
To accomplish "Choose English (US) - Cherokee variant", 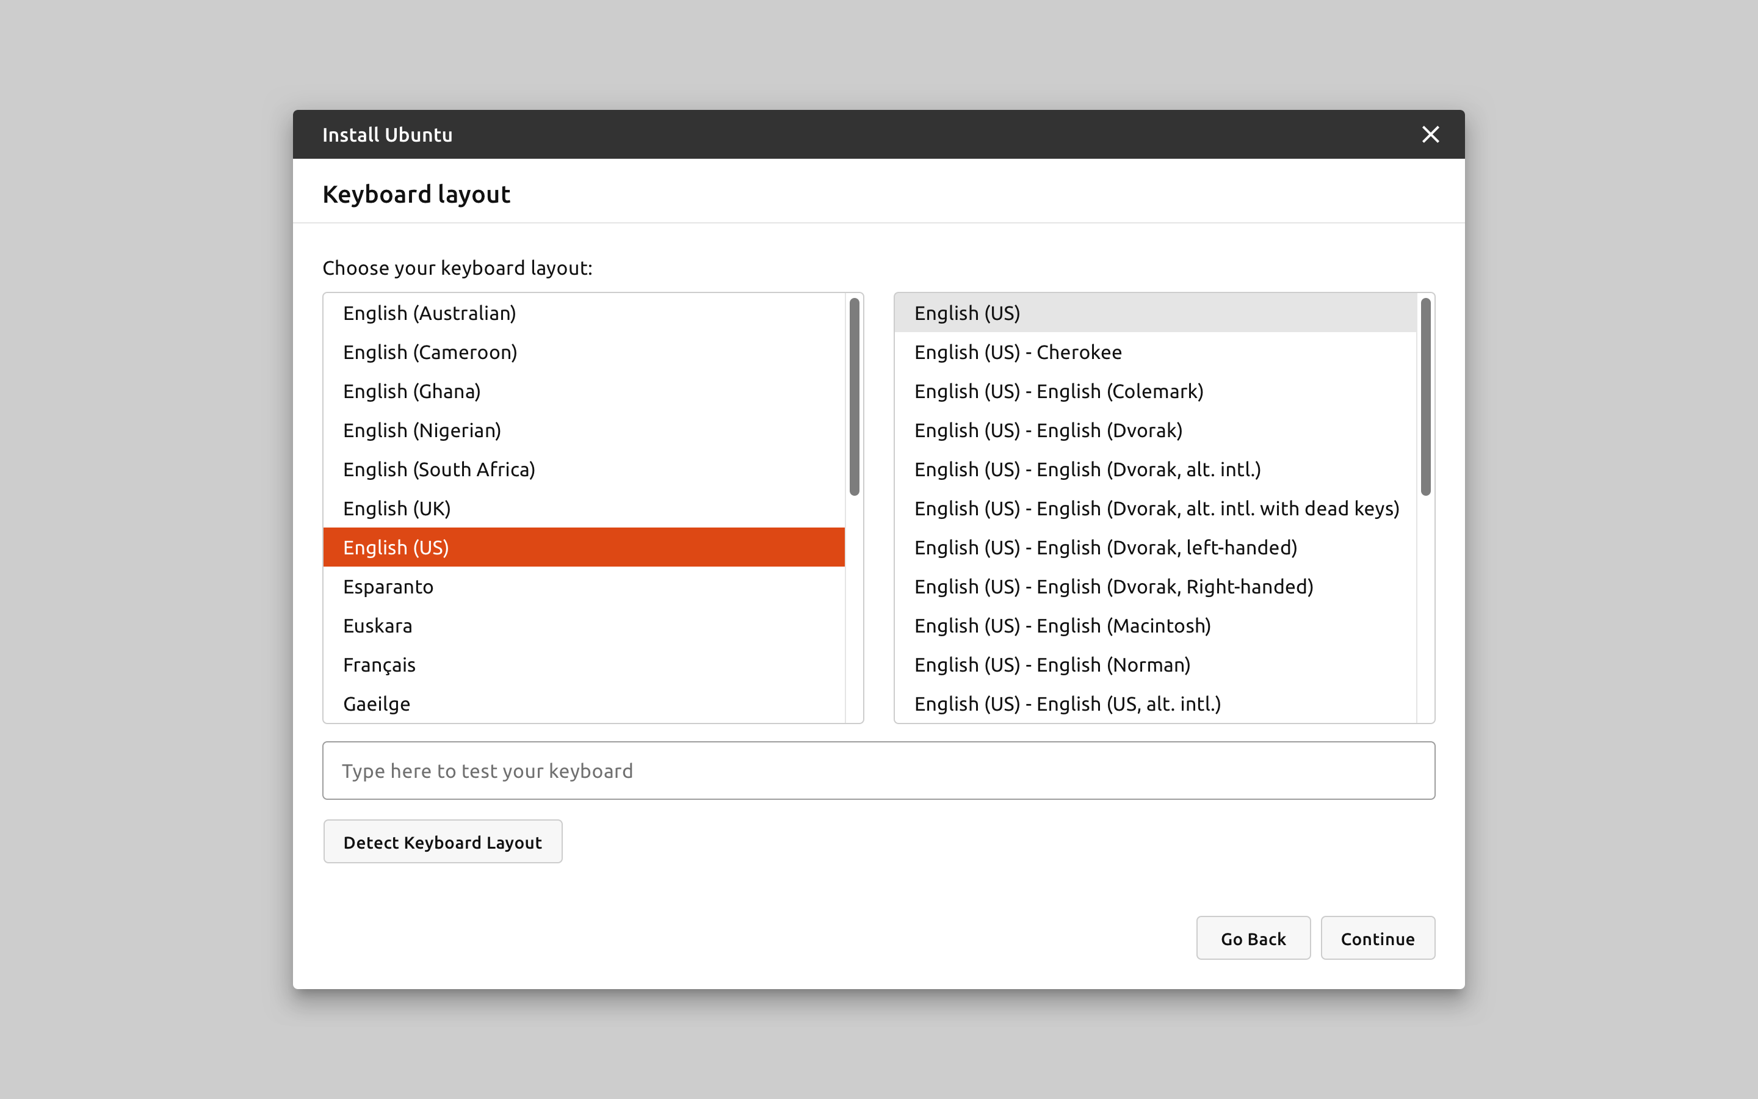I will (1018, 352).
